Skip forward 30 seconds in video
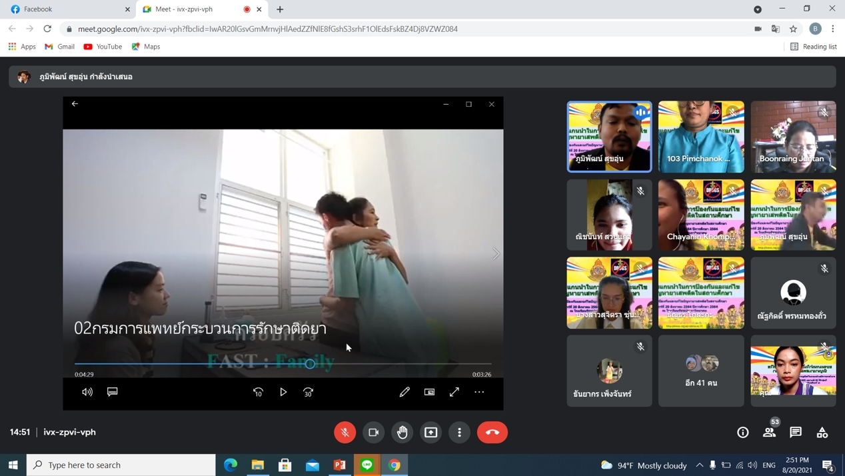 tap(308, 392)
